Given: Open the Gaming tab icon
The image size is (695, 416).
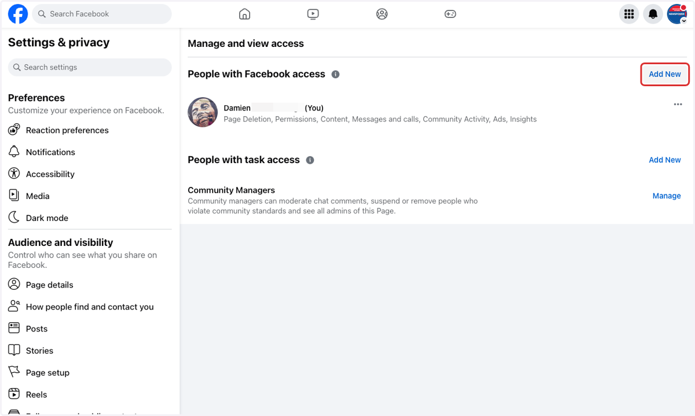Looking at the screenshot, I should pyautogui.click(x=450, y=14).
